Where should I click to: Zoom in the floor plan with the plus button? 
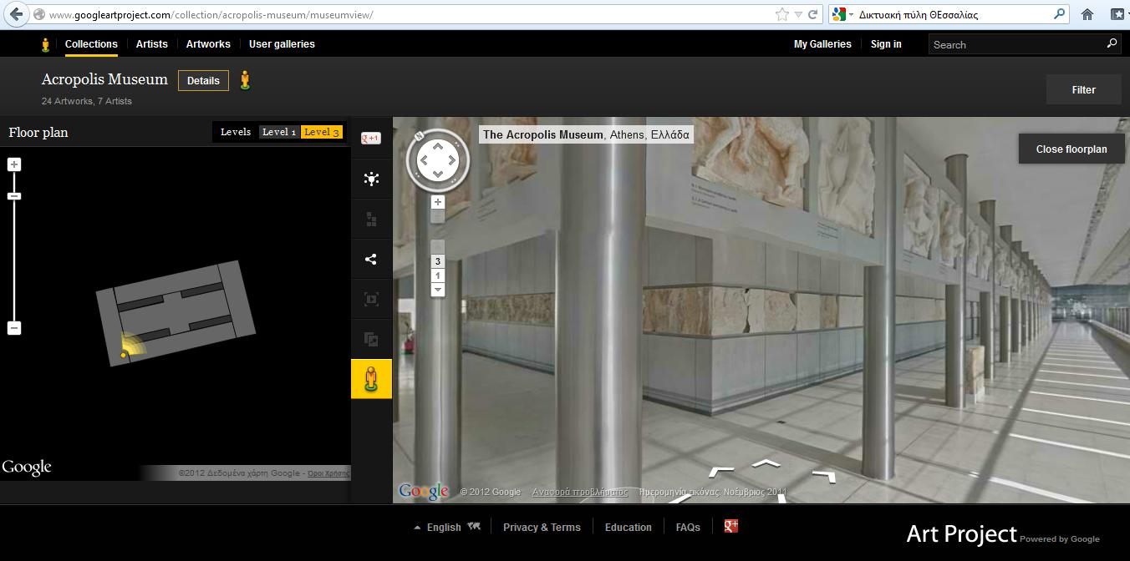coord(14,164)
